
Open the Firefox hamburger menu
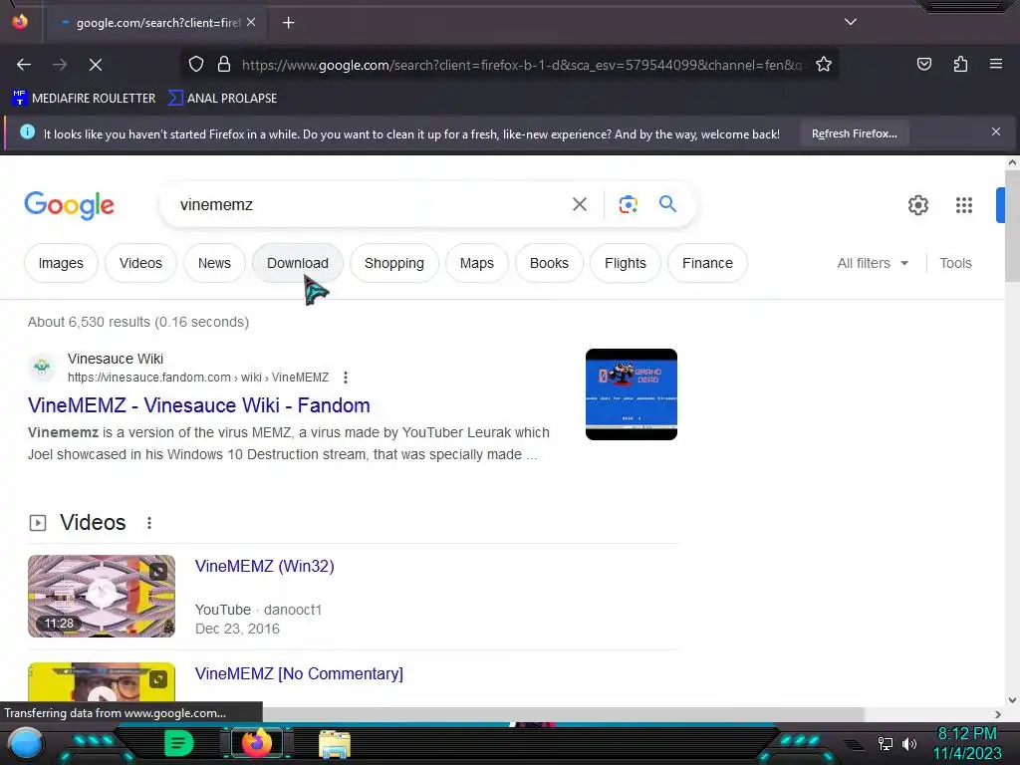click(996, 64)
